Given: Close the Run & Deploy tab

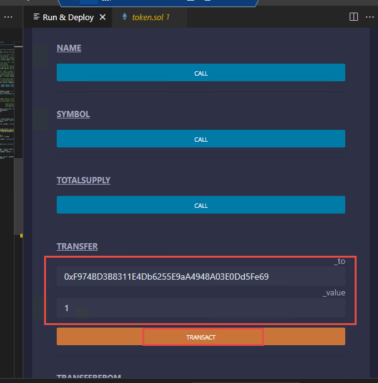Looking at the screenshot, I should coord(103,17).
